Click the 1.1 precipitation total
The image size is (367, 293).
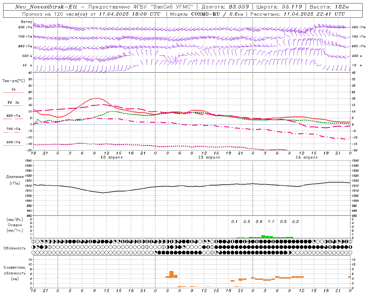click(x=271, y=221)
